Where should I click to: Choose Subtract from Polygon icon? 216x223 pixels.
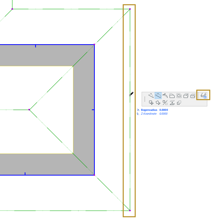point(193,96)
